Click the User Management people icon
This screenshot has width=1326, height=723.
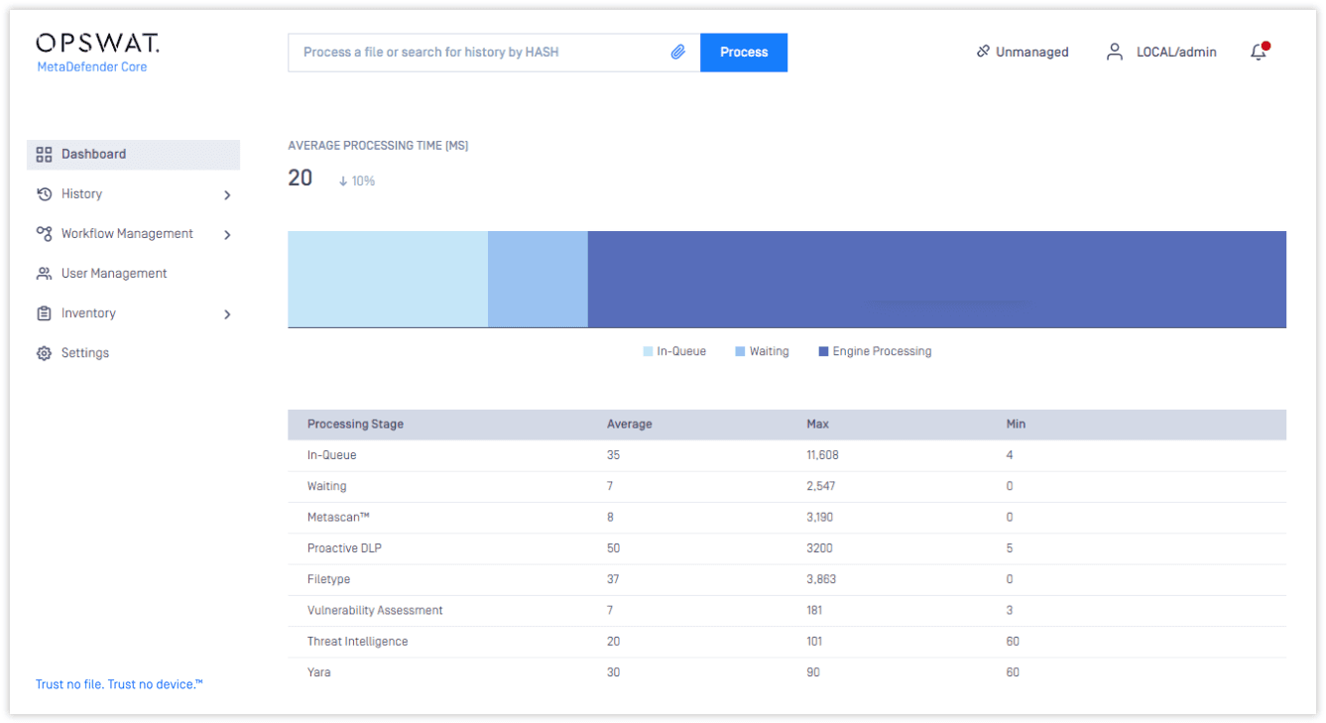tap(44, 274)
